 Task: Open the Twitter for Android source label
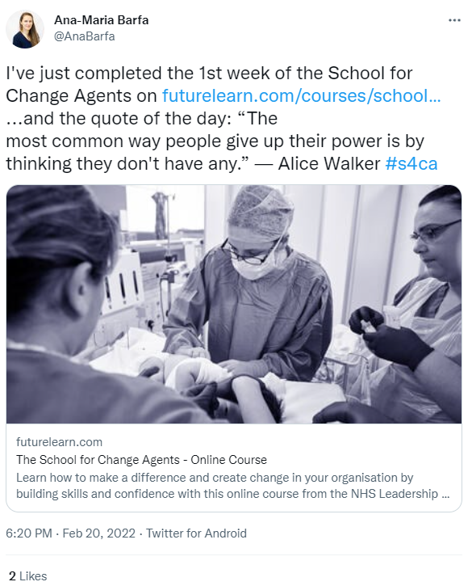click(196, 533)
